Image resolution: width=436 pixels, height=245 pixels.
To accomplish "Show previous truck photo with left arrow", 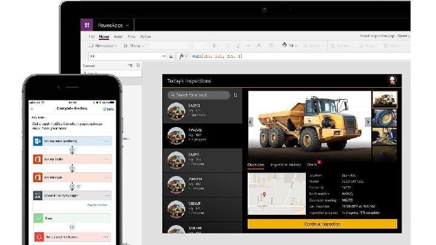I will coord(251,122).
